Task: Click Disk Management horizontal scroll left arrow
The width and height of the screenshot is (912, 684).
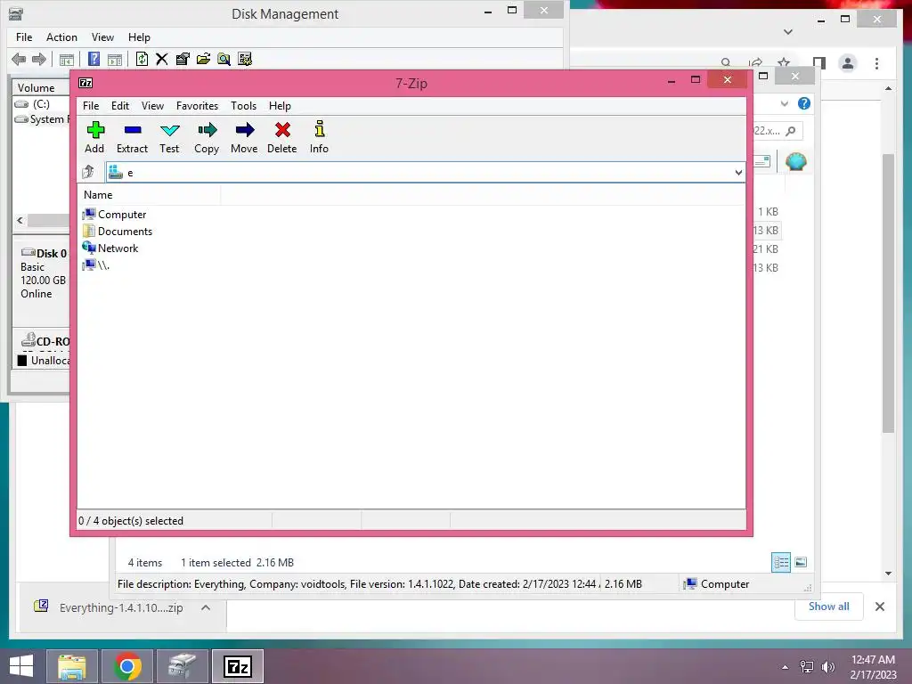Action: 20,221
